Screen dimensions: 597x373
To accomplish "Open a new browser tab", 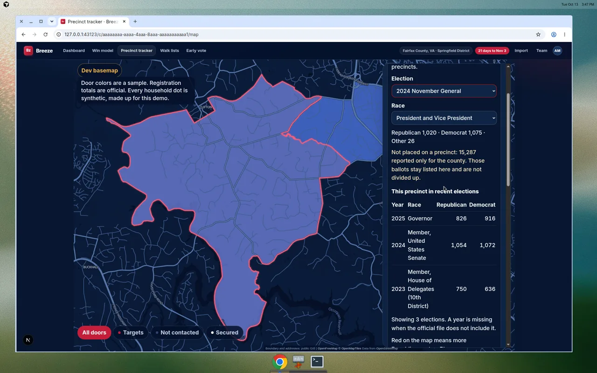I will pos(135,21).
